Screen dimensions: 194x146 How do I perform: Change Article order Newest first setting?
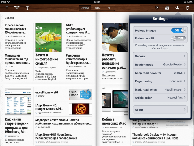[x=160, y=98]
